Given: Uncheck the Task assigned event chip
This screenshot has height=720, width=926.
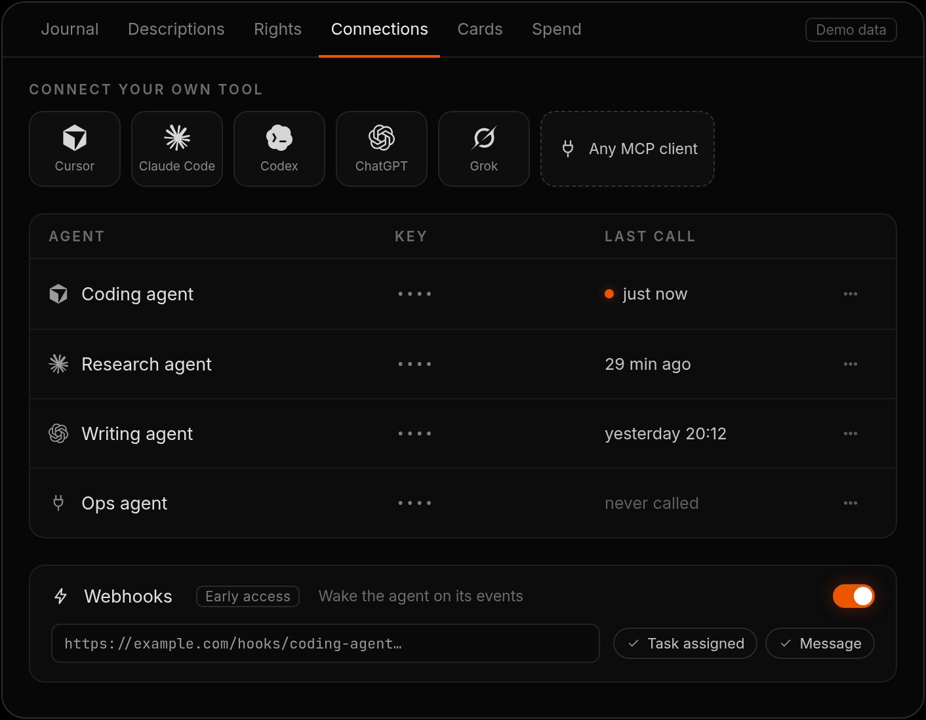Looking at the screenshot, I should 685,643.
